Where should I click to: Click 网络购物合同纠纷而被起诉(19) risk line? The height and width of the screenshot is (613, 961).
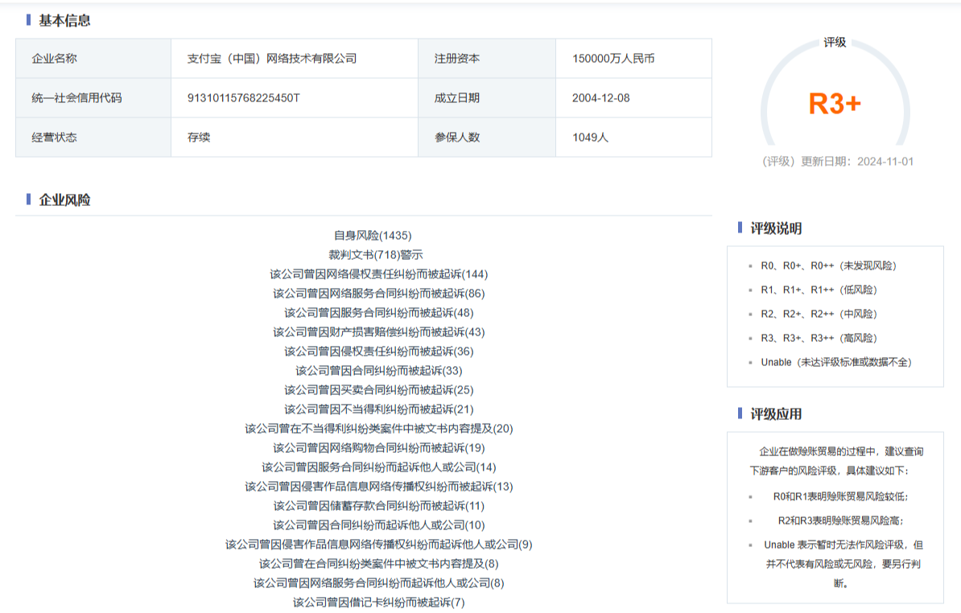[379, 447]
